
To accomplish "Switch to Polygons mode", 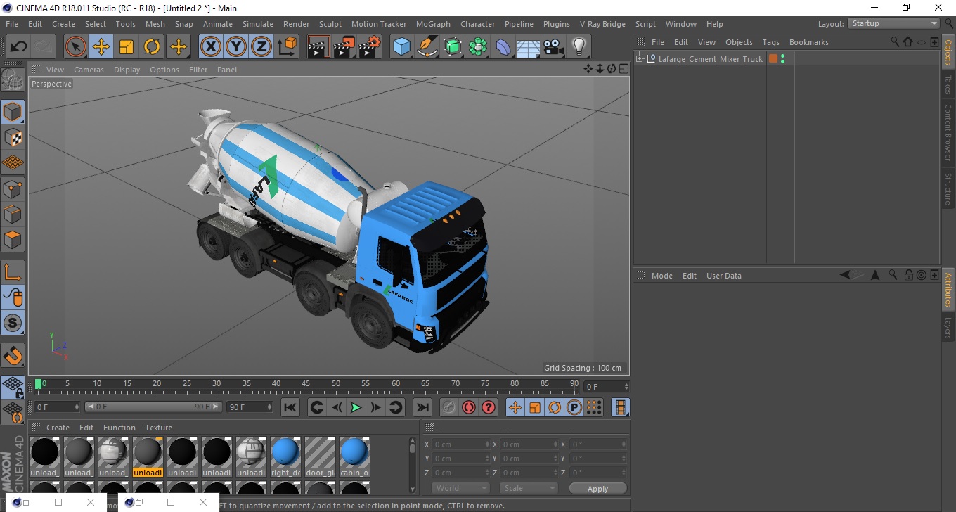I will [x=13, y=239].
